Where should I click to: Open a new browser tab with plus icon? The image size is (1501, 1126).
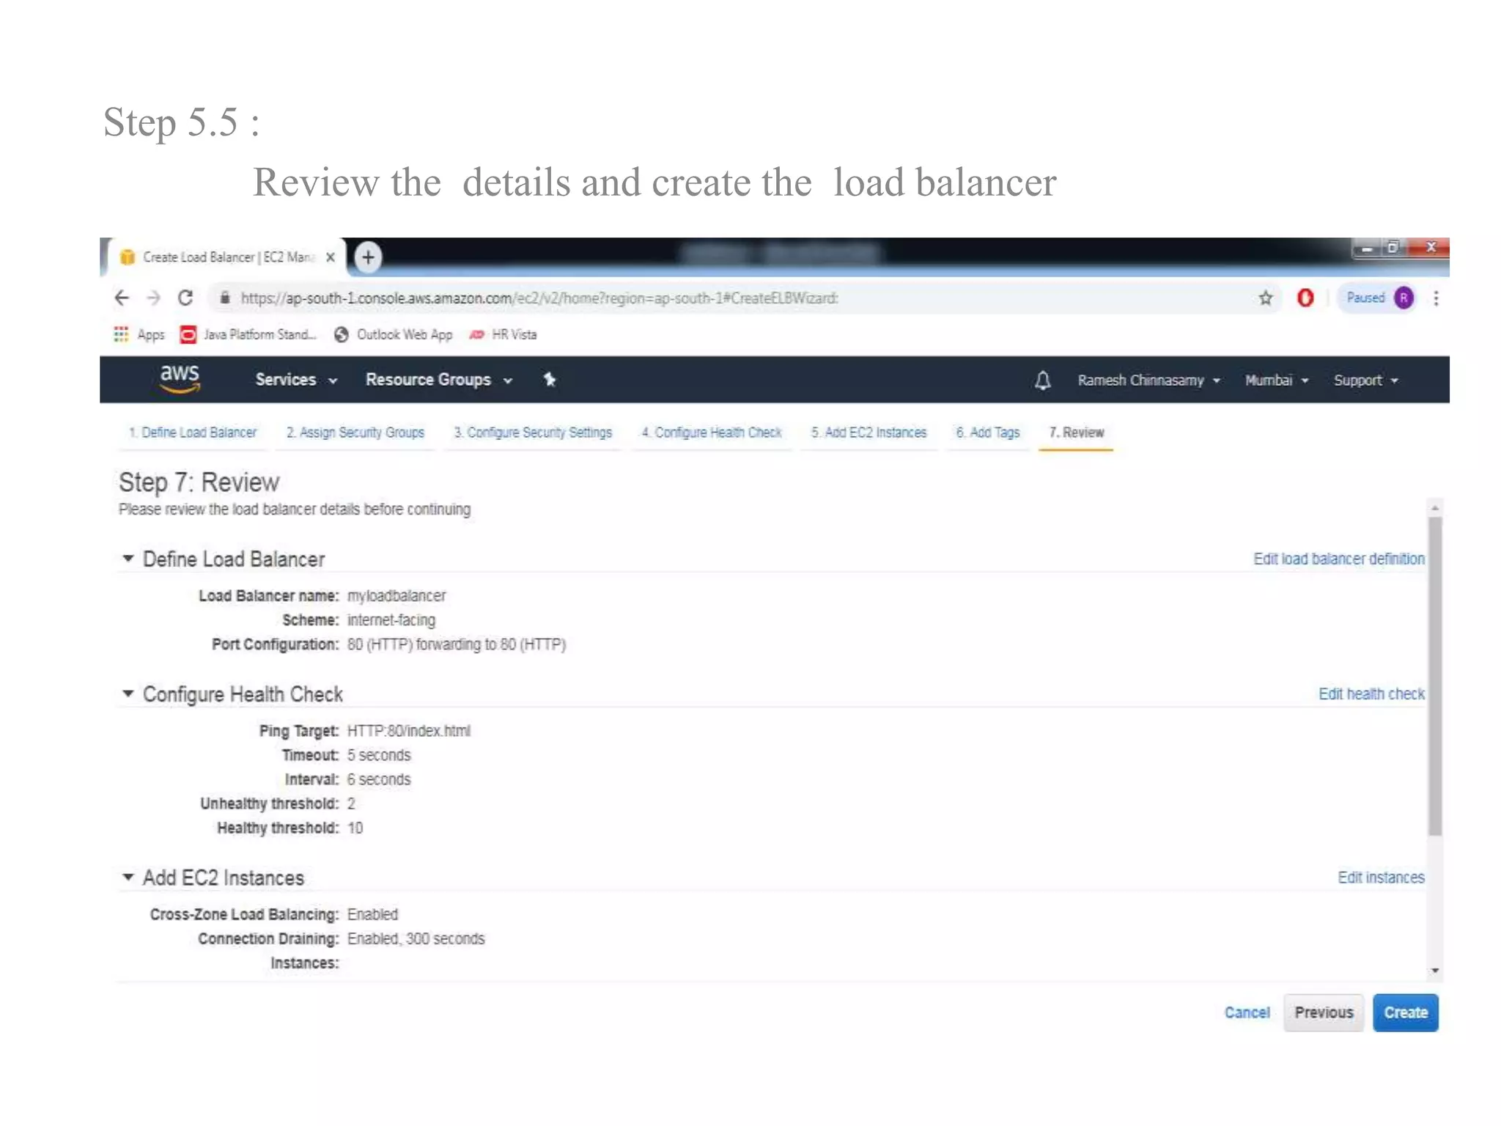coord(368,257)
